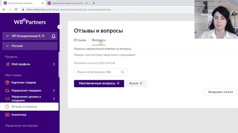Click the webcam video overlay
This screenshot has height=133, width=238.
(216, 19)
